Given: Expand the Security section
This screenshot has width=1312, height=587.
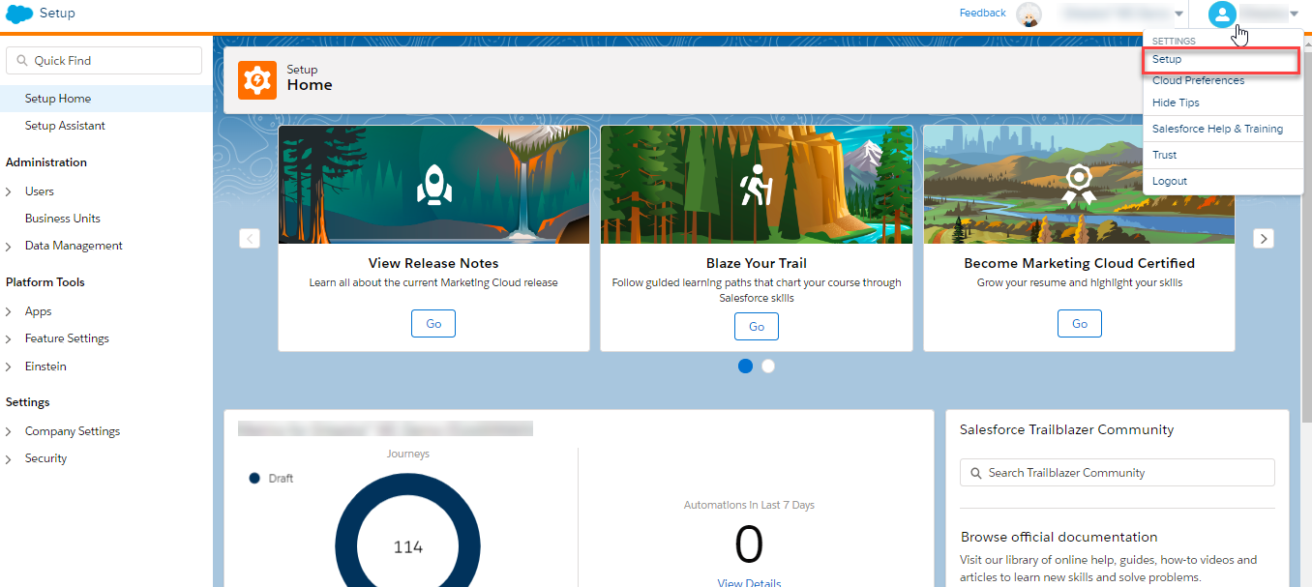Looking at the screenshot, I should coord(9,458).
